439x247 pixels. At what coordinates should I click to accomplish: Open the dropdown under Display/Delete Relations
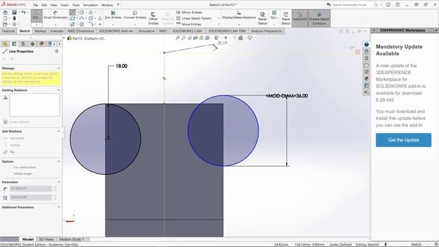pyautogui.click(x=239, y=25)
